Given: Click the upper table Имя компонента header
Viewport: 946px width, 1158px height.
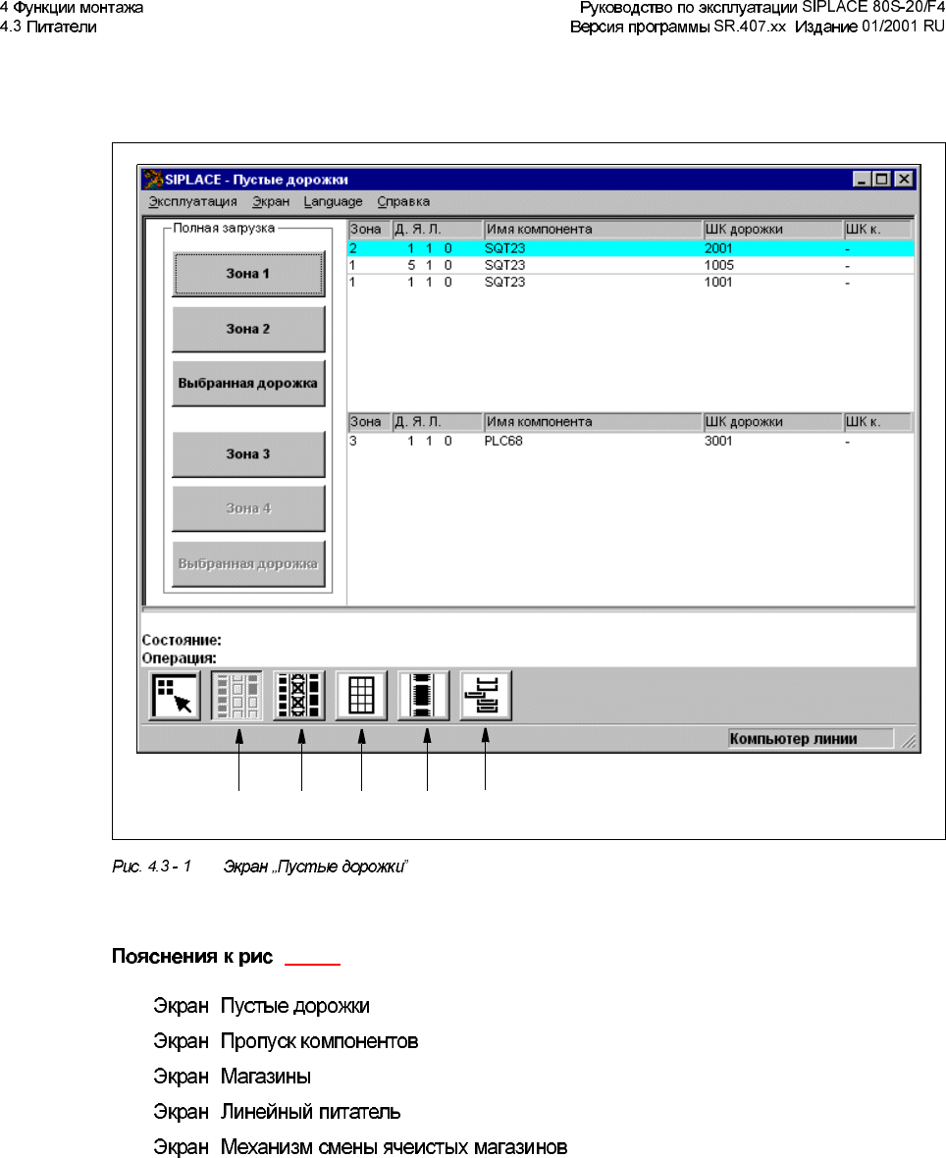Looking at the screenshot, I should tap(593, 229).
